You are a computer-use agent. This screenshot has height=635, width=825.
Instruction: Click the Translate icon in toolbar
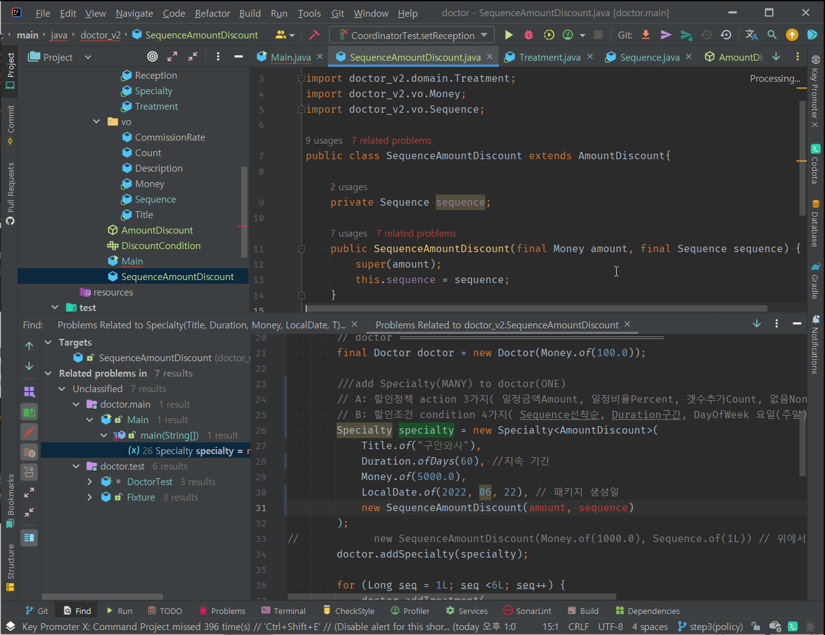click(x=751, y=35)
